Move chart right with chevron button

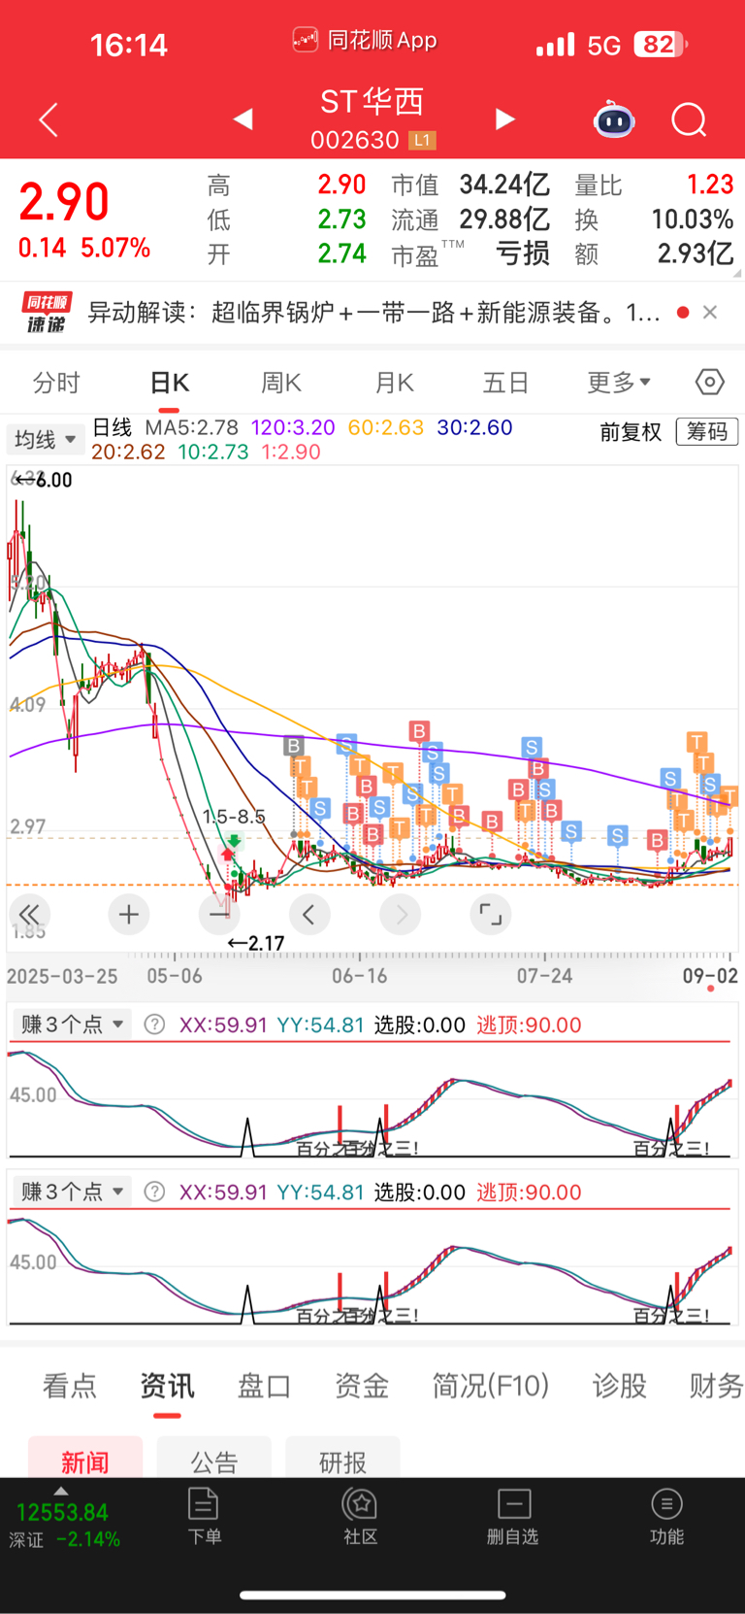click(401, 914)
